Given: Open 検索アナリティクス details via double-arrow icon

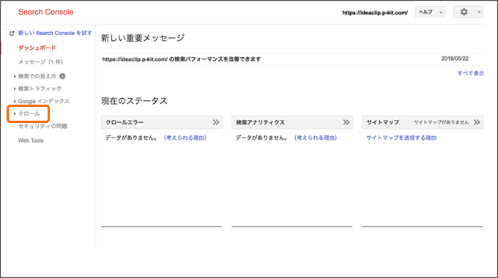Looking at the screenshot, I should coord(346,122).
